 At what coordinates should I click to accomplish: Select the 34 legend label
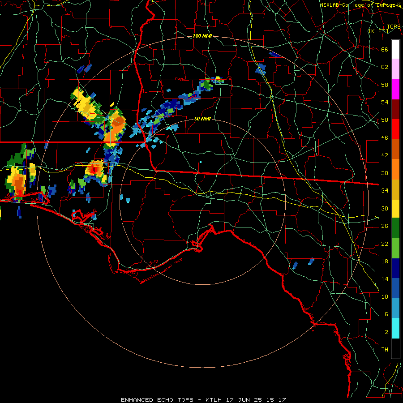click(385, 191)
